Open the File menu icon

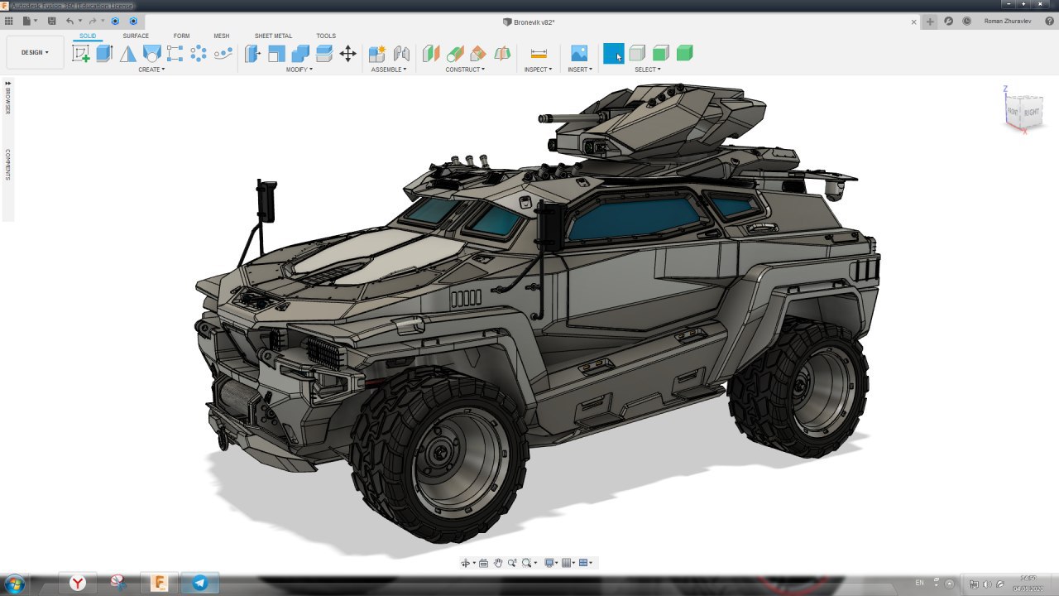(29, 21)
